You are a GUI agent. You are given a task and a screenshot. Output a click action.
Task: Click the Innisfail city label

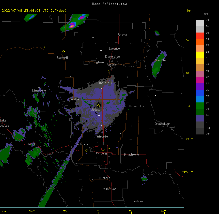coord(105,83)
